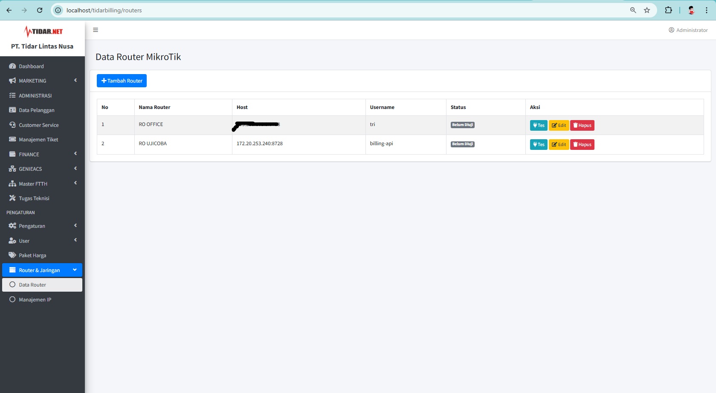The width and height of the screenshot is (716, 393).
Task: Open the Data Router submenu item
Action: [x=42, y=285]
